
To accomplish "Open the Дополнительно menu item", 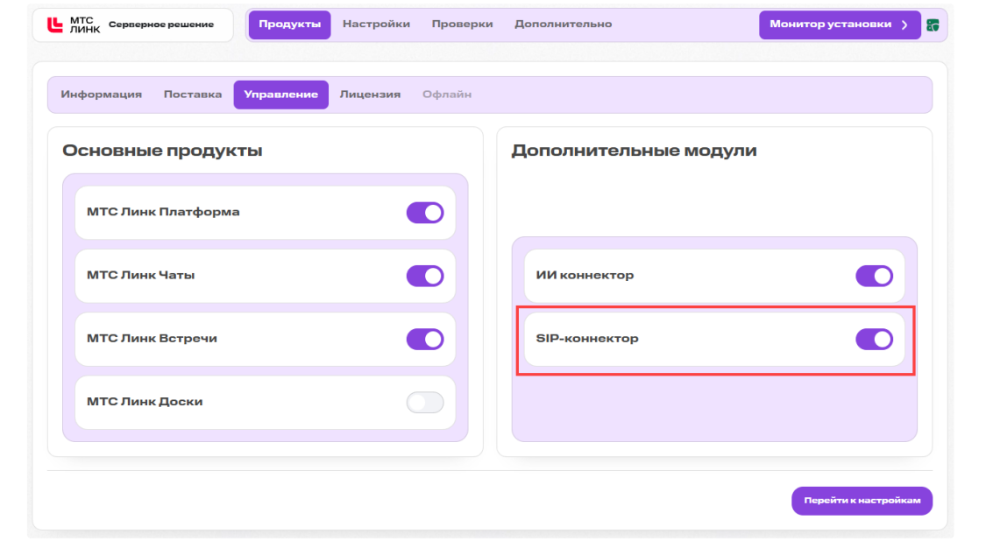I will (x=563, y=24).
